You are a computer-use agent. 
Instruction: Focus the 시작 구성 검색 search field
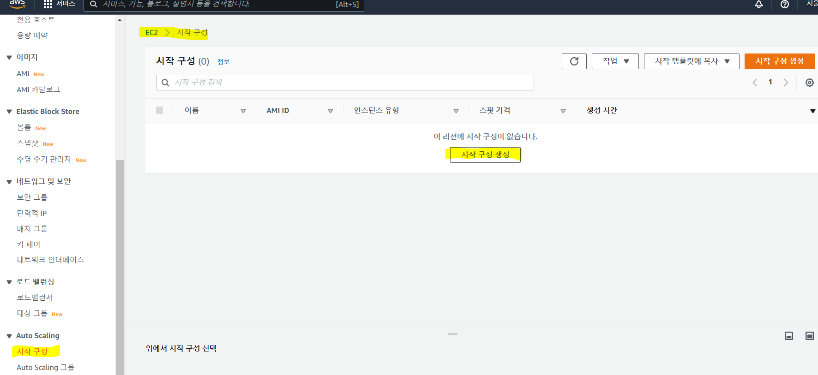tap(345, 83)
